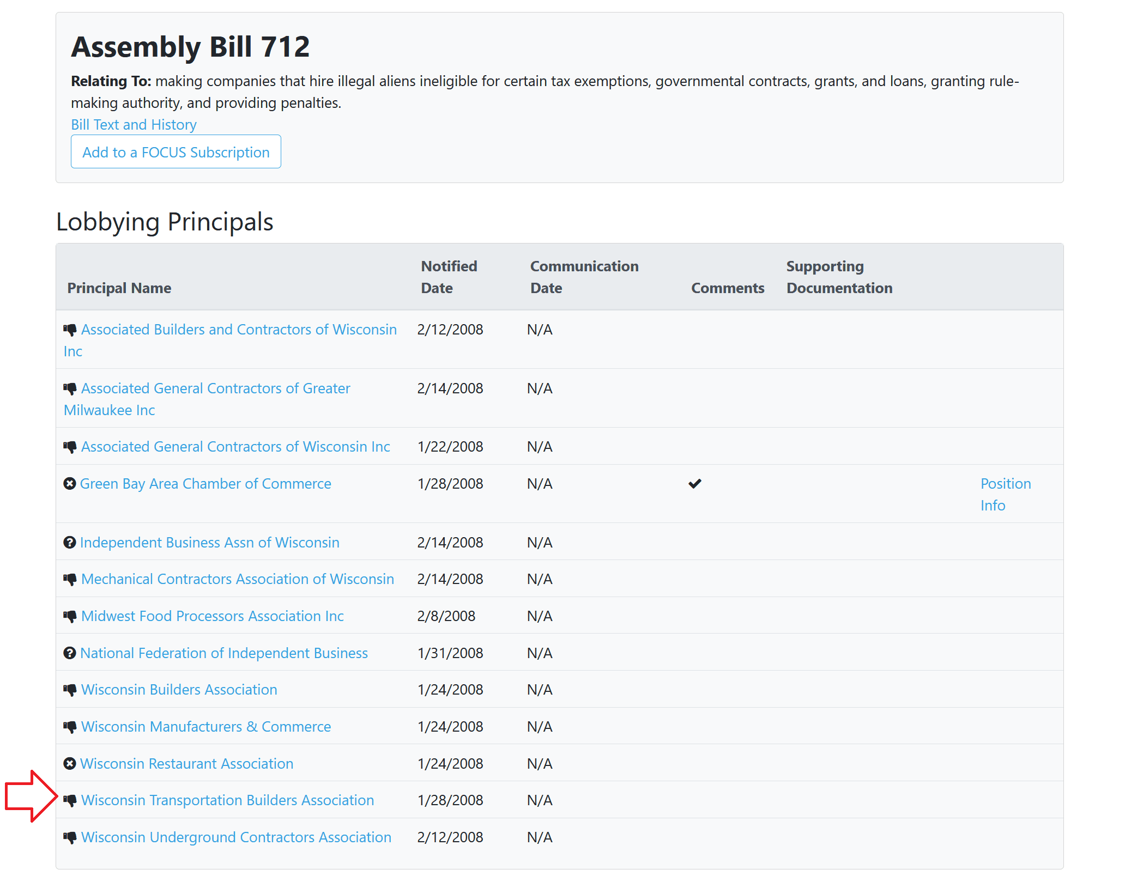
Task: Click notified date 1/31/2008
Action: [x=450, y=653]
